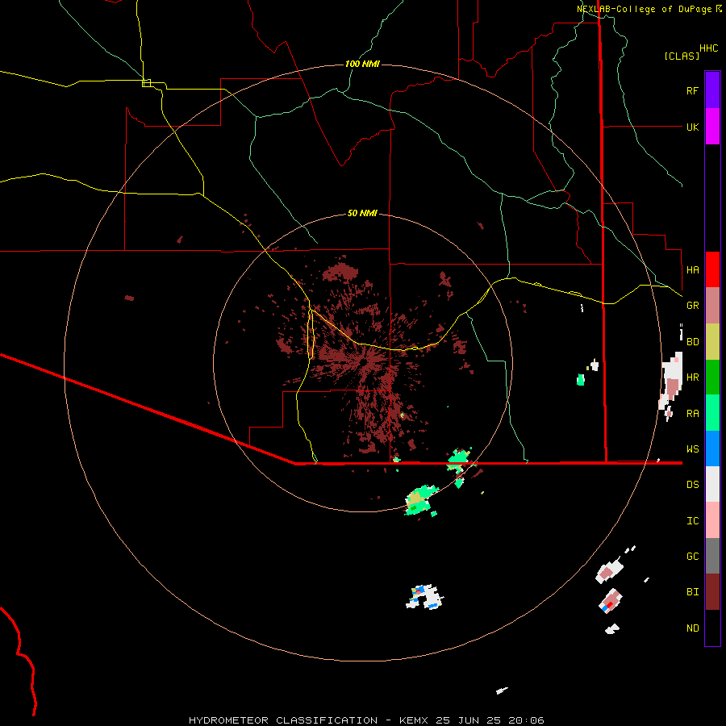Click the IC light pink legend swatch
Screen dimensions: 726x726
pyautogui.click(x=712, y=520)
